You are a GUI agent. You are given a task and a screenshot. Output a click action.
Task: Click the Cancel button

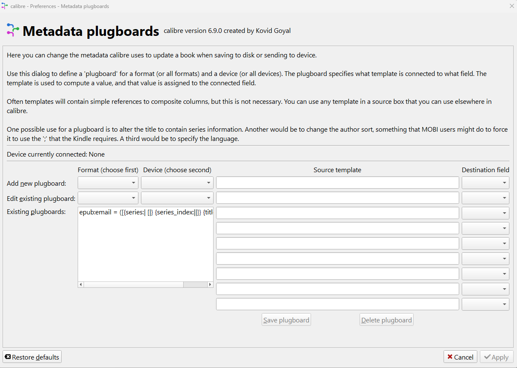click(x=460, y=357)
